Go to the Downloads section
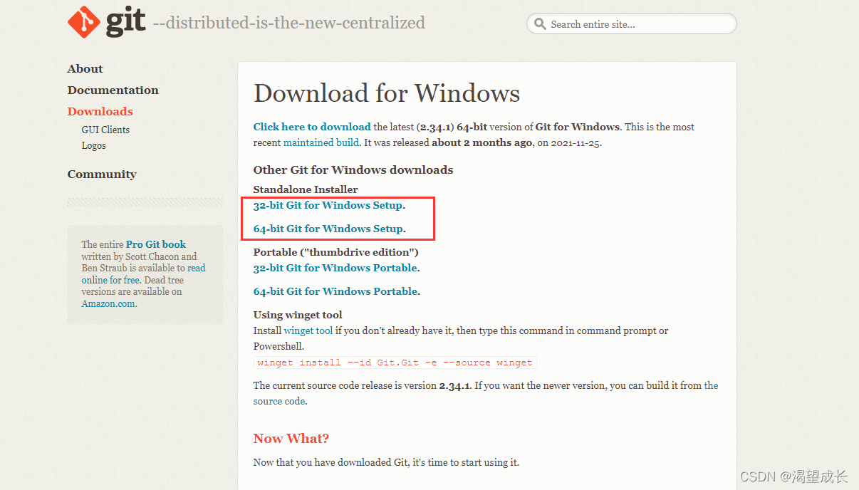This screenshot has width=859, height=490. click(x=100, y=112)
